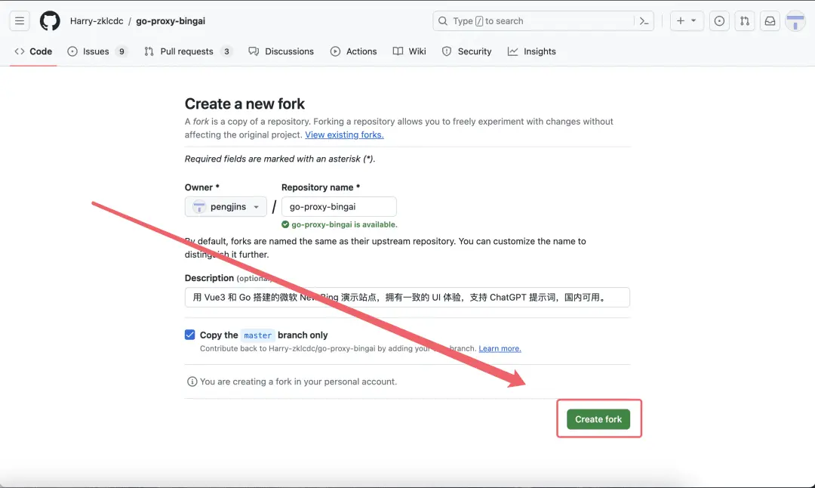The height and width of the screenshot is (488, 815).
Task: Go to the Insights tab
Action: pos(531,51)
